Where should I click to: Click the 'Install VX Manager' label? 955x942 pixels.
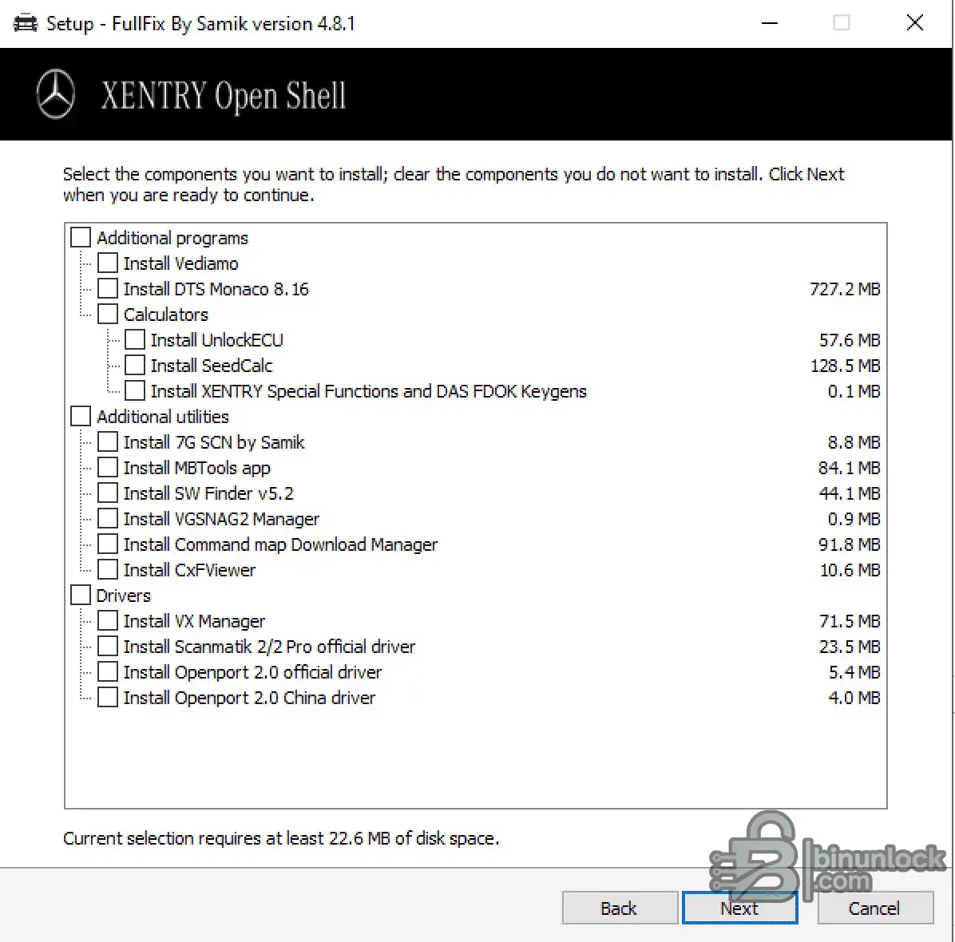point(194,622)
